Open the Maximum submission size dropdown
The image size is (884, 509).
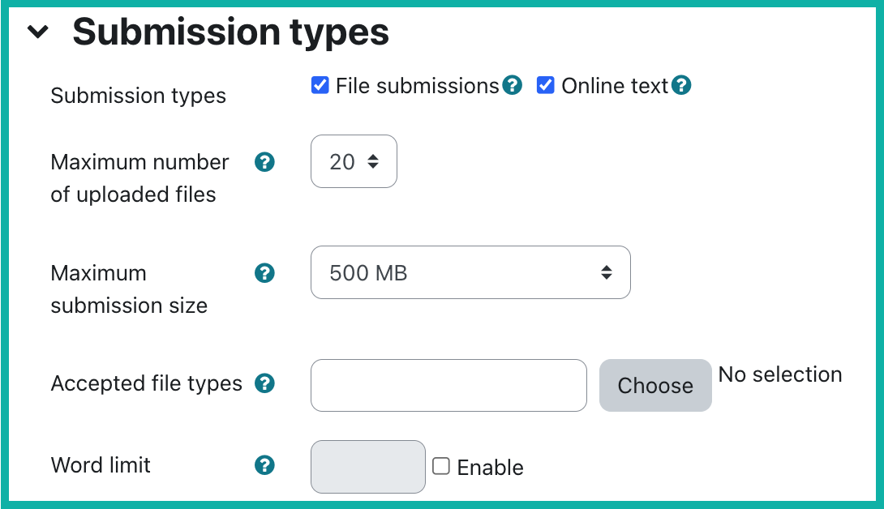(470, 273)
